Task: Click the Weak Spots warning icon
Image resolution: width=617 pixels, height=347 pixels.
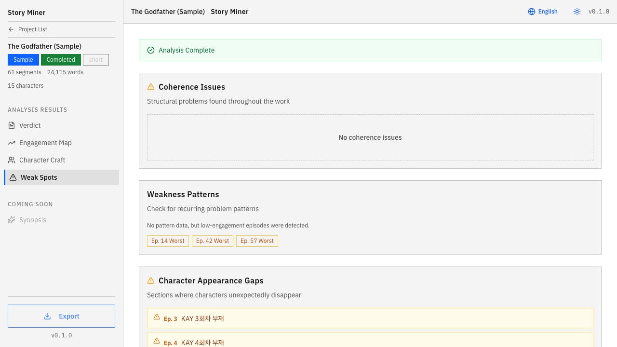Action: (x=13, y=177)
